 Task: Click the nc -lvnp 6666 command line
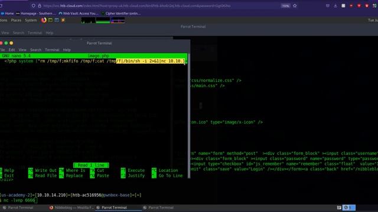click(19, 200)
